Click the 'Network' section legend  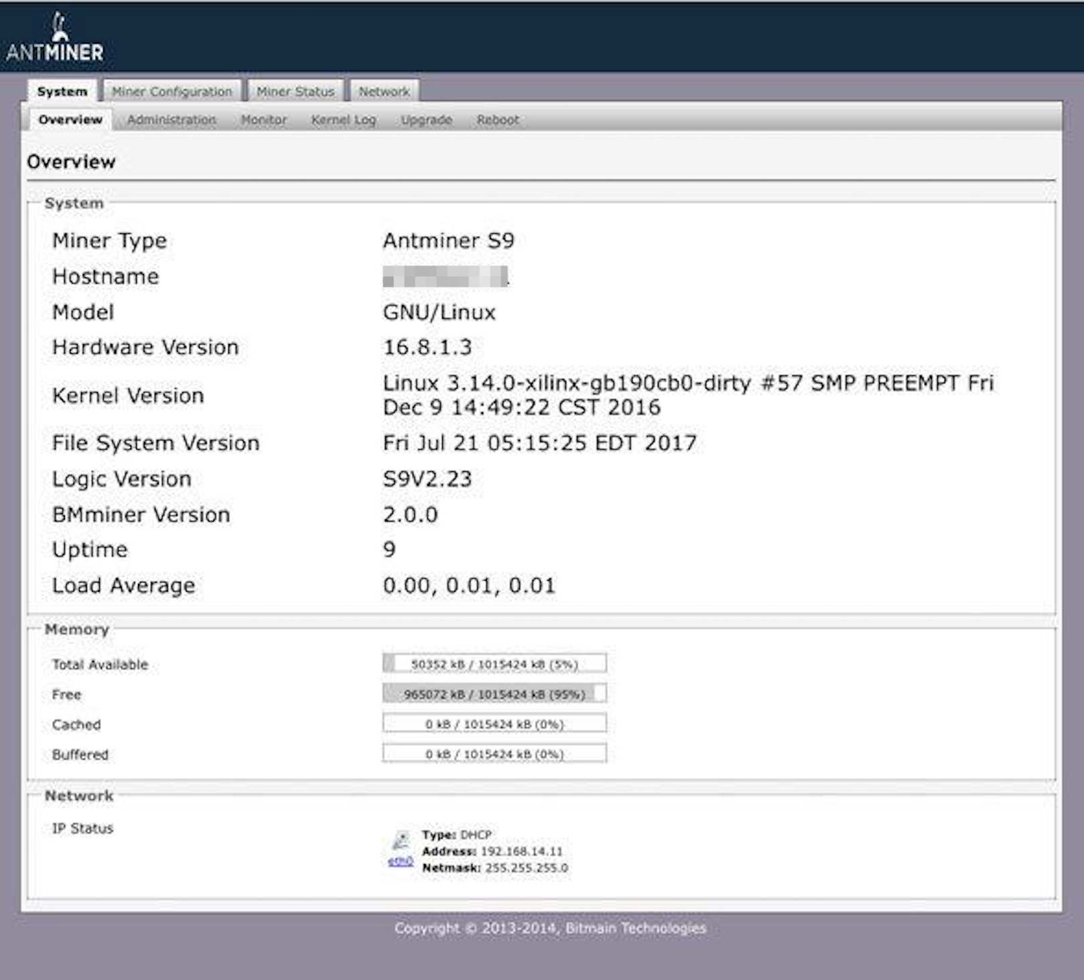pos(79,796)
